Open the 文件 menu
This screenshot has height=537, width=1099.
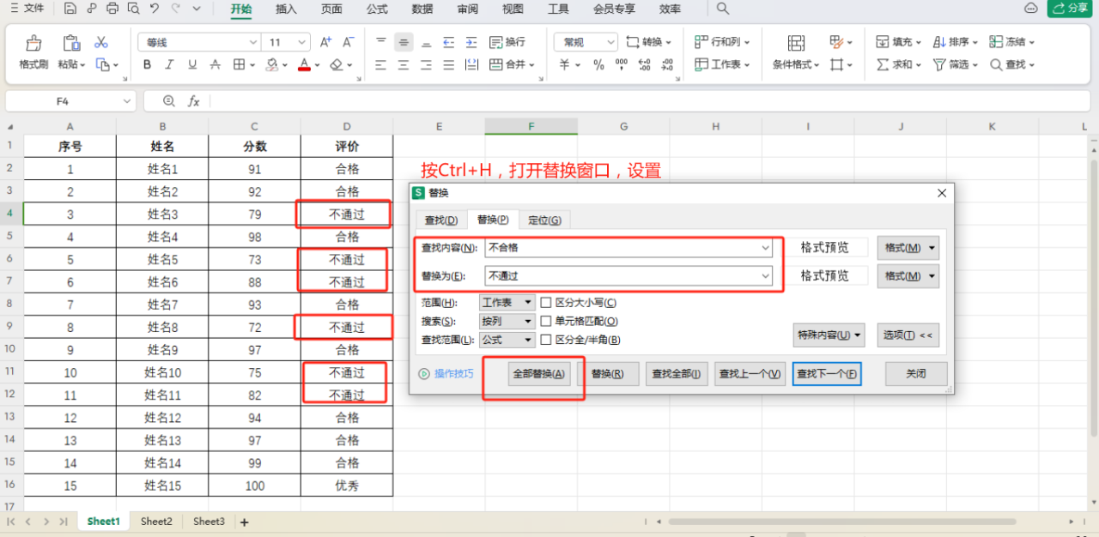pos(27,9)
